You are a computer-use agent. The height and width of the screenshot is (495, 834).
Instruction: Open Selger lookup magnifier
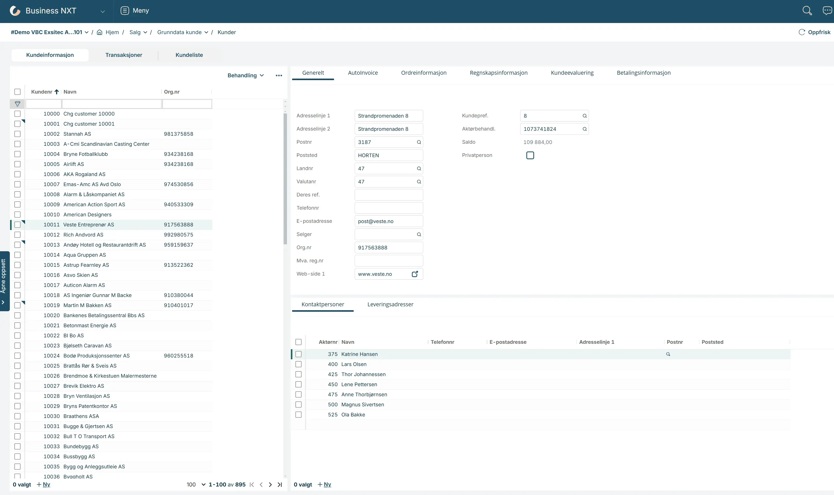coord(419,234)
